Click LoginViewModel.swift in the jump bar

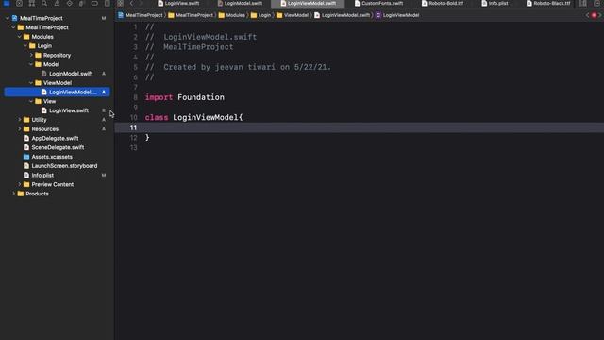(342, 15)
